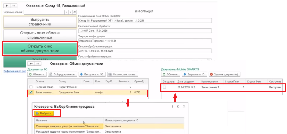Focus the Торговый объект input field
This screenshot has height=134, width=287.
[44, 12]
